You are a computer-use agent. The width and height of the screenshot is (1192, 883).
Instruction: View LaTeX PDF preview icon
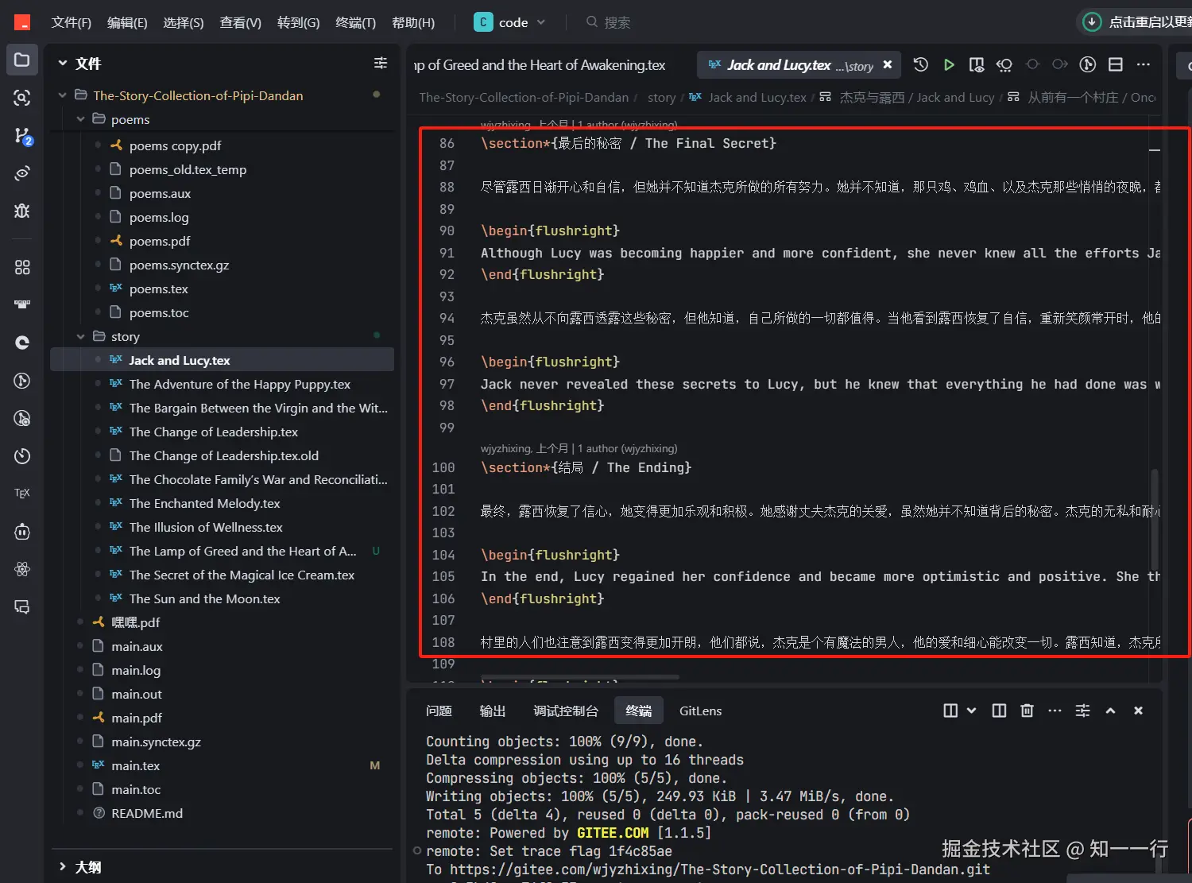tap(977, 64)
